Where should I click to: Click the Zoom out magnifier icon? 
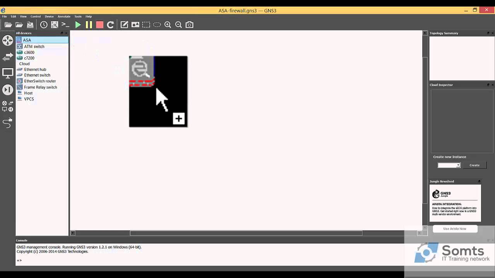pyautogui.click(x=178, y=25)
